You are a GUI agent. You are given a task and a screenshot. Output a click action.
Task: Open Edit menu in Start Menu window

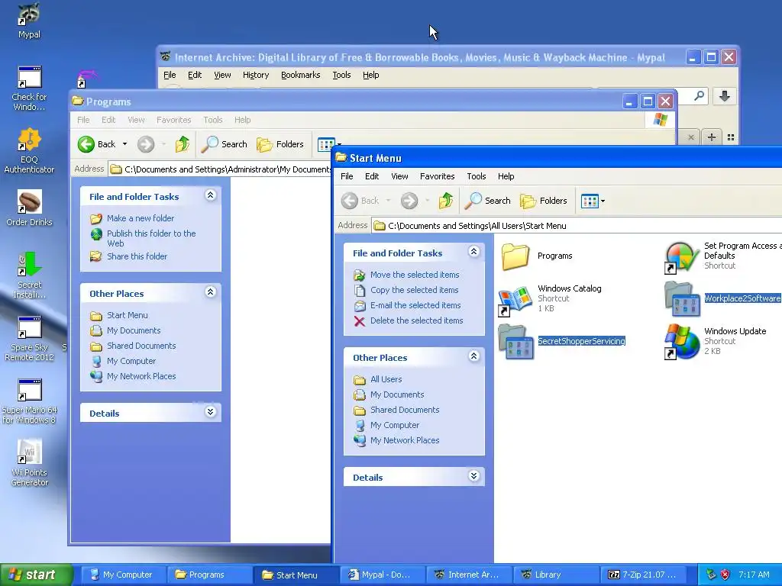point(372,176)
